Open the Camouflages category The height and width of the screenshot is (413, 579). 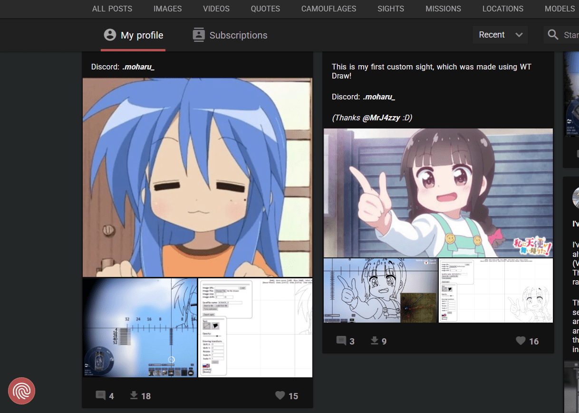328,9
